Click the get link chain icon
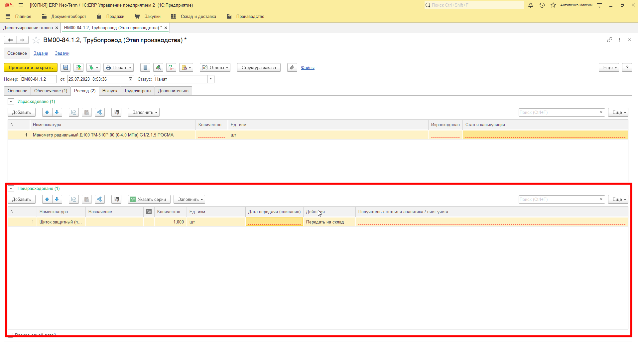Viewport: 638px width, 345px height. [609, 40]
